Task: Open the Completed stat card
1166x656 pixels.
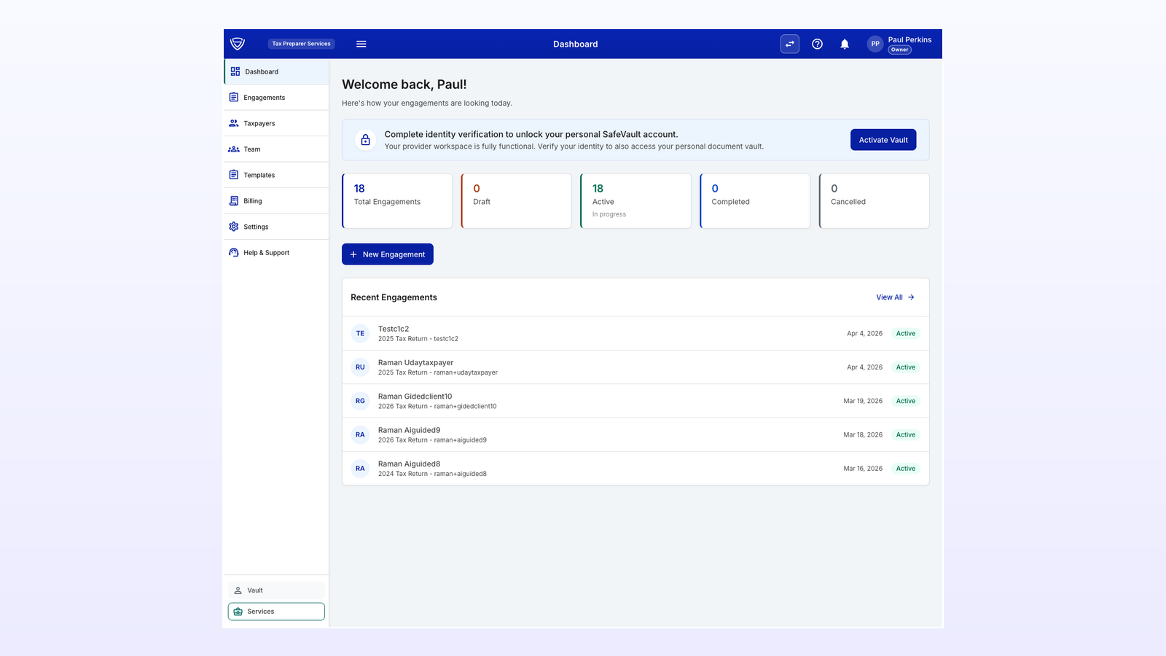Action: [755, 200]
